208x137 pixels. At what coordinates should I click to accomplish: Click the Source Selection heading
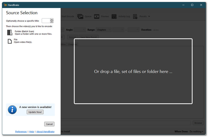[x=22, y=13]
